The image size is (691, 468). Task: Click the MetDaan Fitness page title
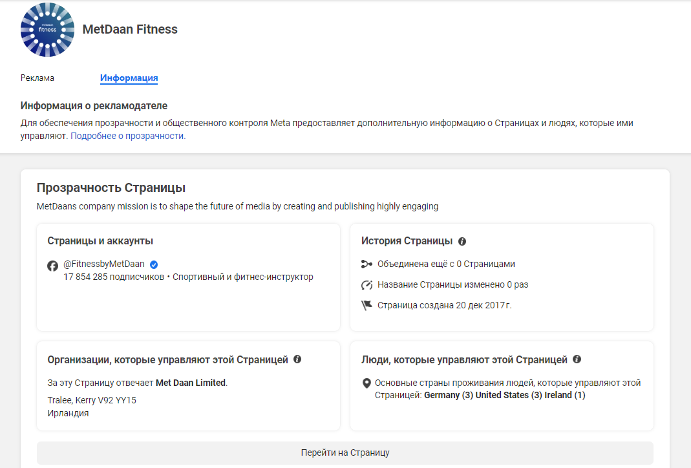coord(130,29)
